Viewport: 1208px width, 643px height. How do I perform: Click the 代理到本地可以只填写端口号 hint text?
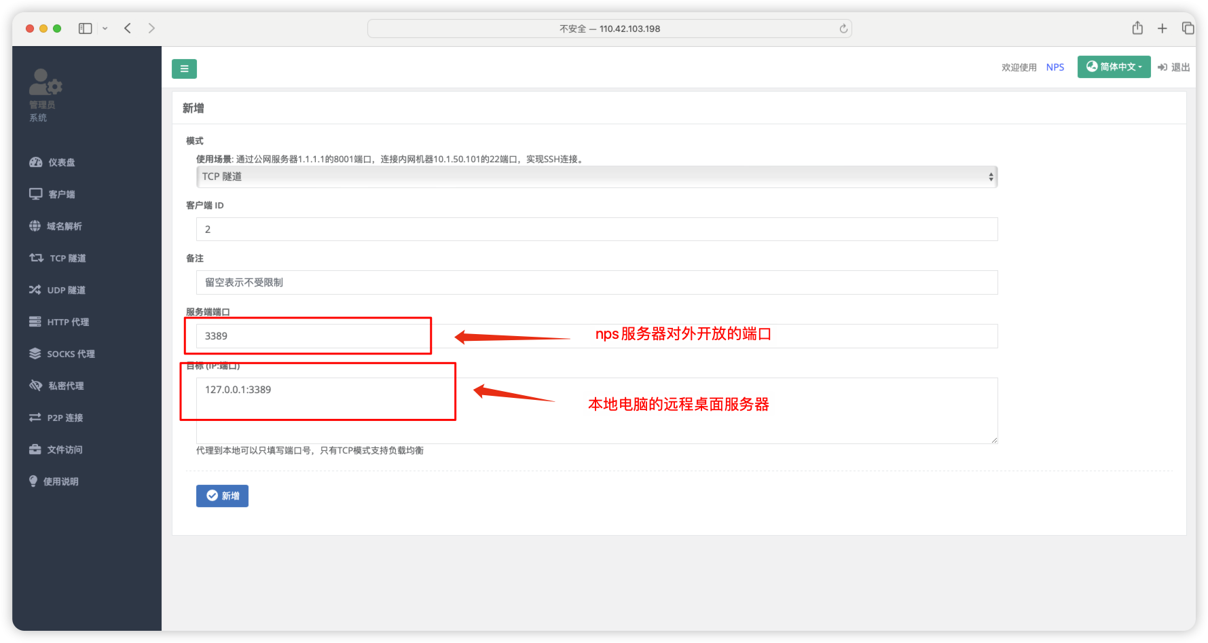[x=310, y=450]
